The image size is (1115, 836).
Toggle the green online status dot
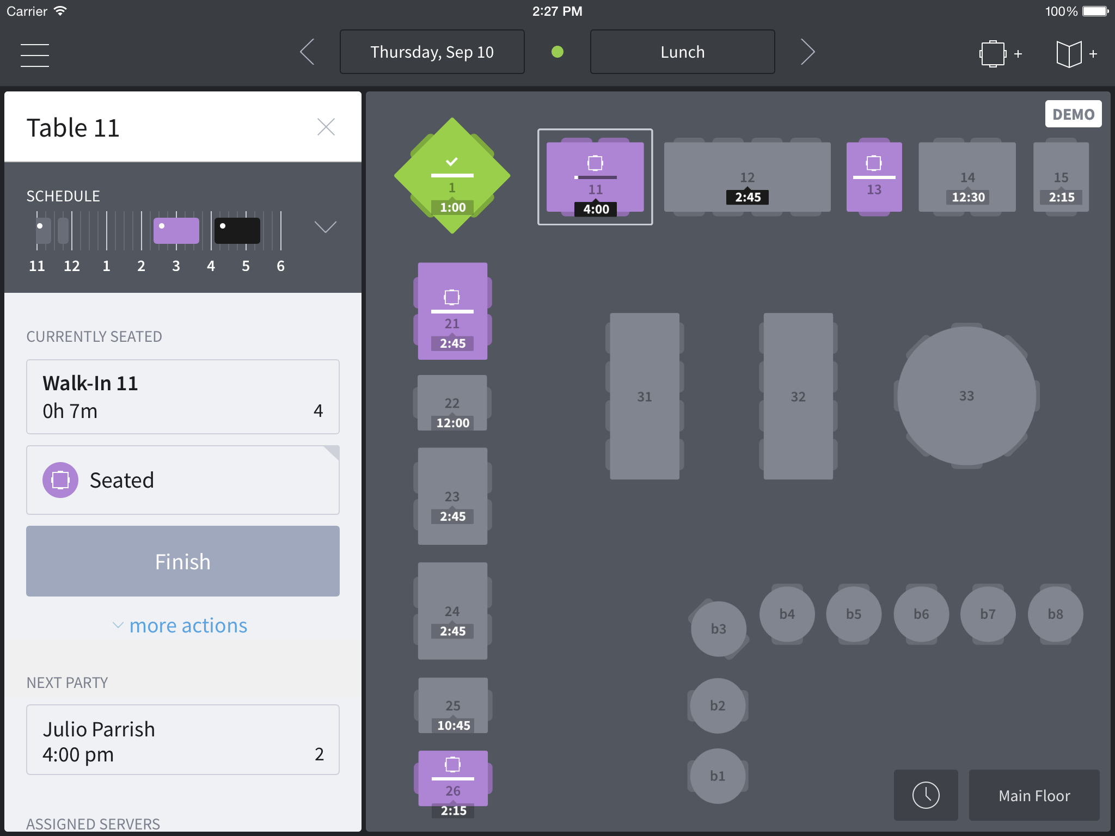557,52
